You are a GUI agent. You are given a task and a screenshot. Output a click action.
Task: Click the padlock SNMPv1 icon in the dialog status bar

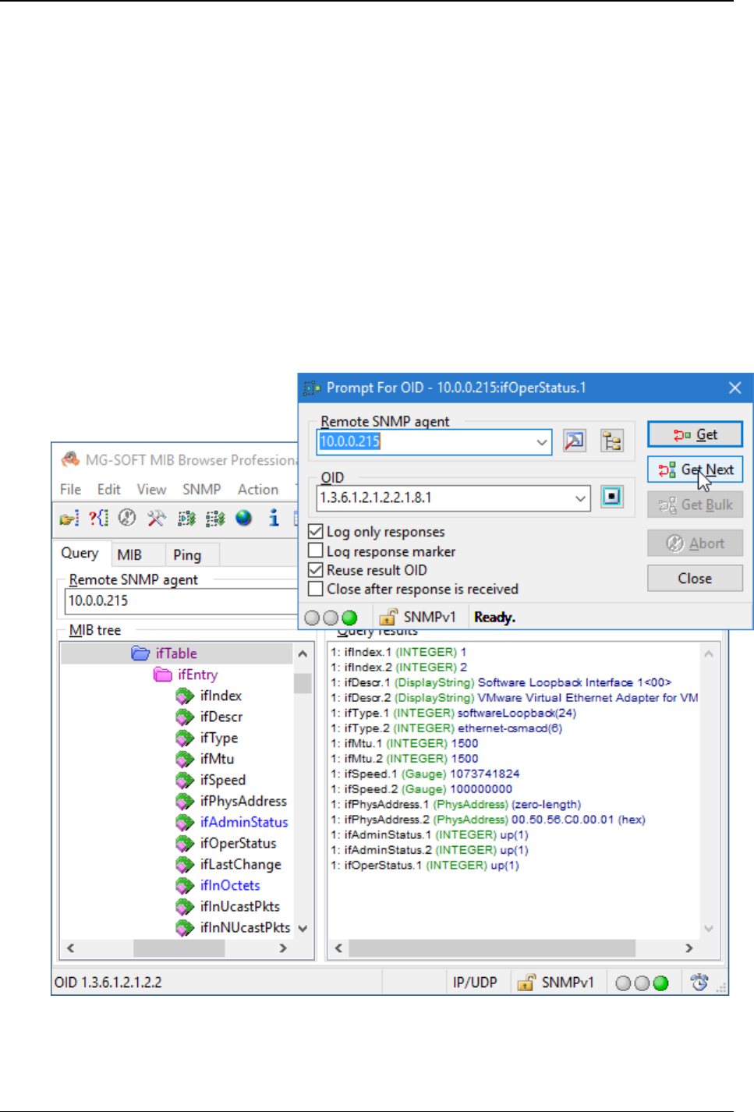tap(388, 617)
